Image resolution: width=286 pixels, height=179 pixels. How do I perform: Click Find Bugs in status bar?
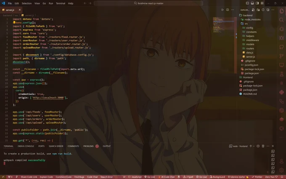coord(79,177)
